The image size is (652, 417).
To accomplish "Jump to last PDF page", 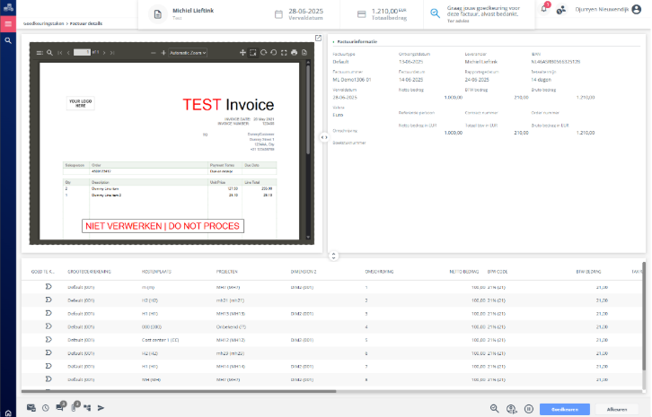I will pos(112,53).
